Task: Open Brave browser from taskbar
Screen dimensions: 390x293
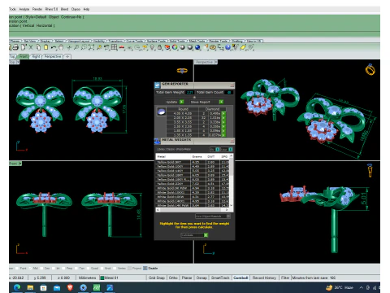Action: (70, 287)
